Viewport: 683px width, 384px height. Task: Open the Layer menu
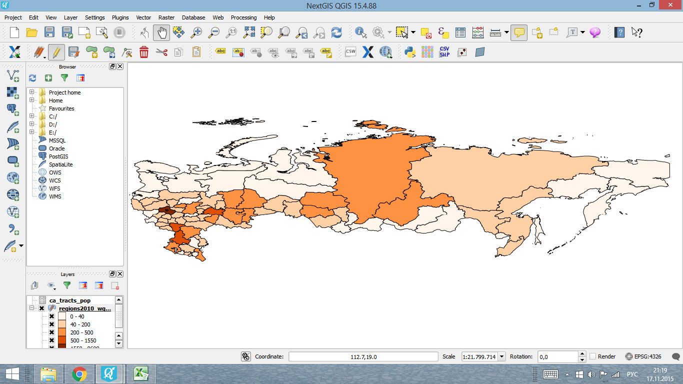(70, 17)
